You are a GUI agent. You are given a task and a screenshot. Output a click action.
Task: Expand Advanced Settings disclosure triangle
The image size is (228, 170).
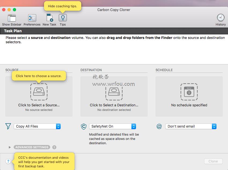10,147
